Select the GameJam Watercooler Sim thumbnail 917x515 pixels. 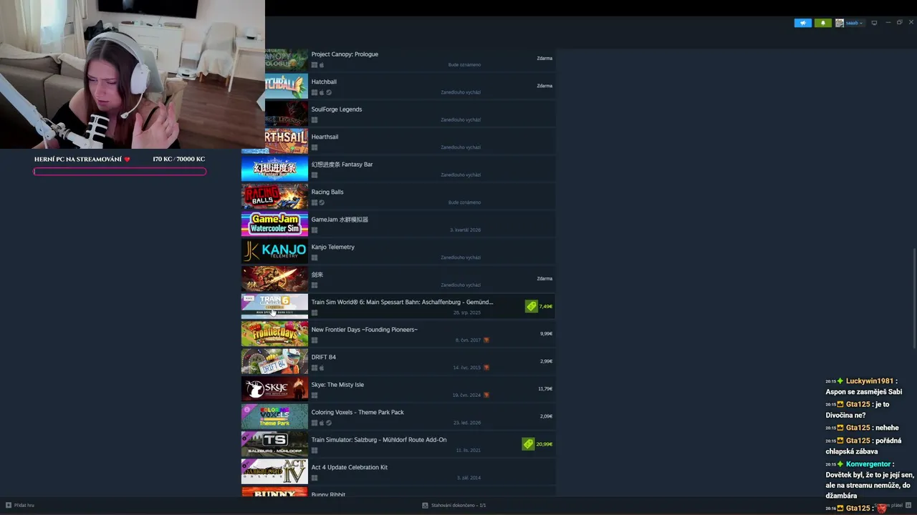tap(274, 223)
